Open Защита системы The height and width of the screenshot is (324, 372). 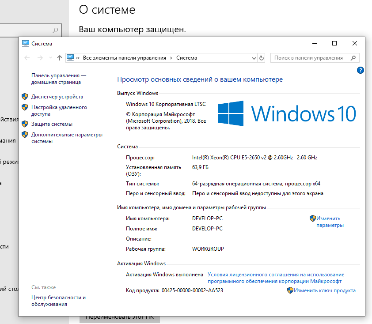tap(52, 124)
